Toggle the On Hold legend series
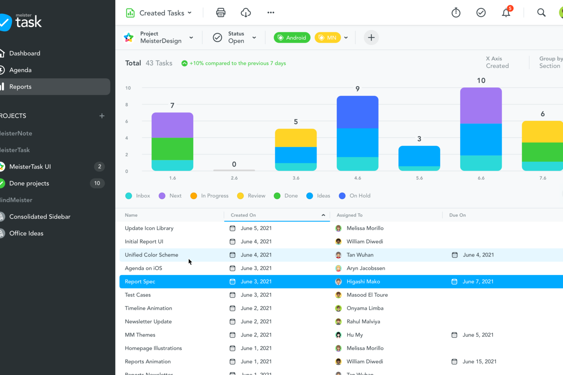This screenshot has width=563, height=375. pos(355,196)
